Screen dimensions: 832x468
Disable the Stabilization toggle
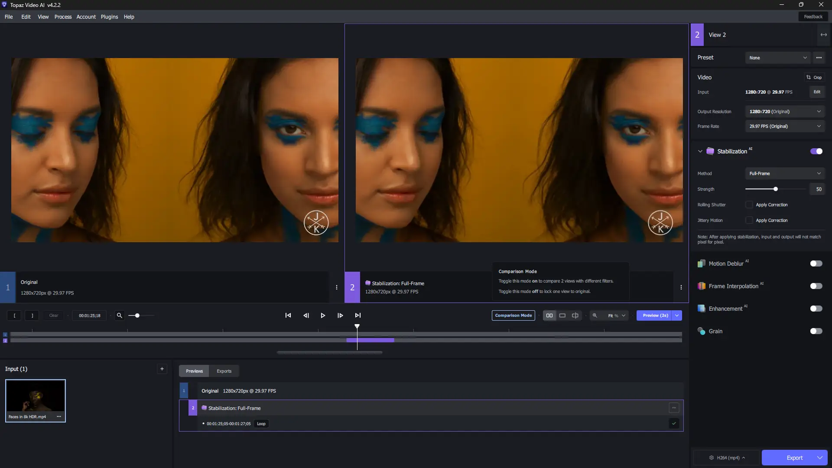click(816, 151)
